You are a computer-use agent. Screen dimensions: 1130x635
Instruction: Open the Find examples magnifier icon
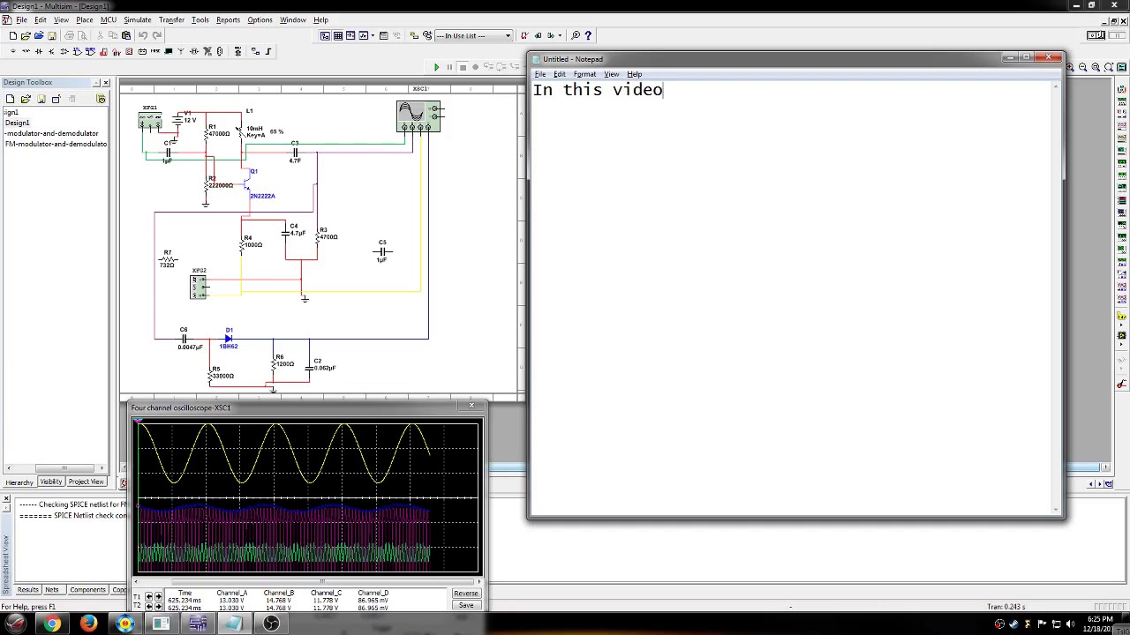coord(576,35)
